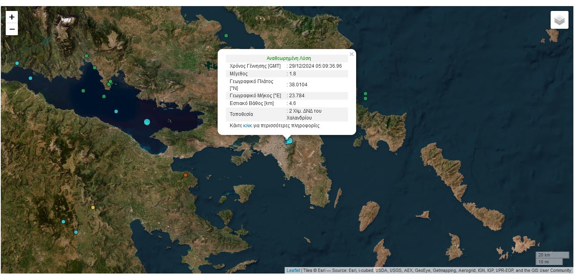
Task: Click the '20 km' map scale bar
Action: (x=552, y=255)
